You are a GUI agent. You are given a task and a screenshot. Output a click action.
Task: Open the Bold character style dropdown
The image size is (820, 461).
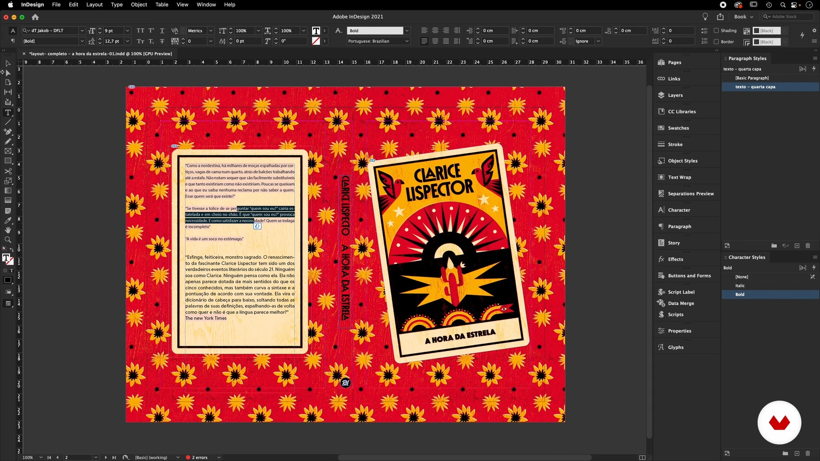(407, 31)
